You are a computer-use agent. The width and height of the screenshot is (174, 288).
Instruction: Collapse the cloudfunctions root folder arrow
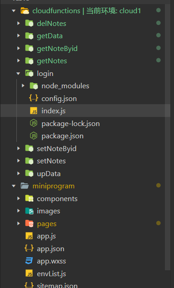point(14,11)
